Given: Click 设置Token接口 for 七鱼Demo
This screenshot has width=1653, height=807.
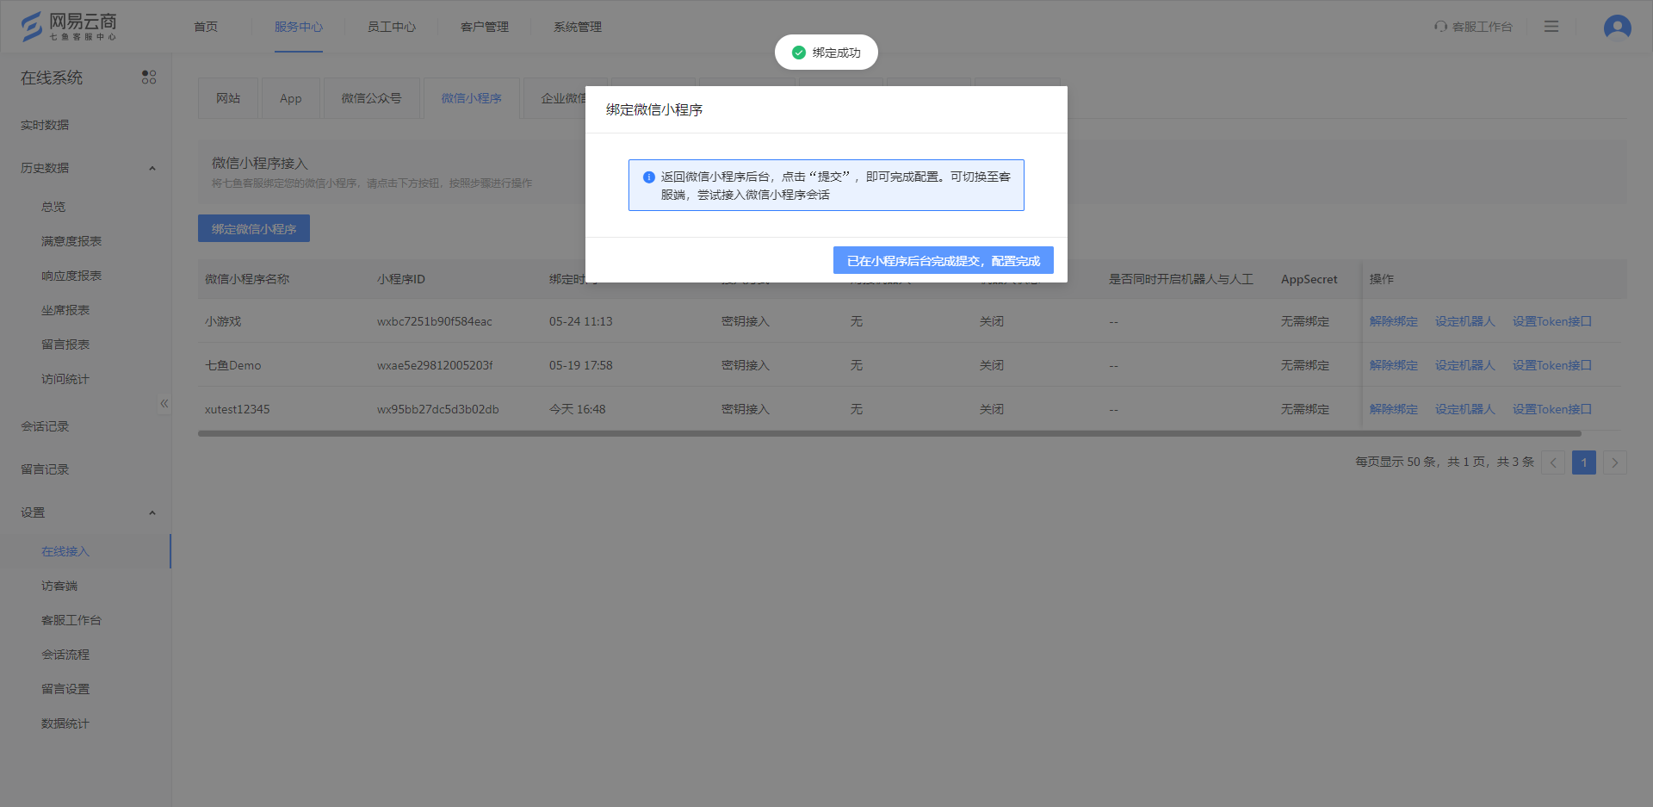Looking at the screenshot, I should [1552, 365].
